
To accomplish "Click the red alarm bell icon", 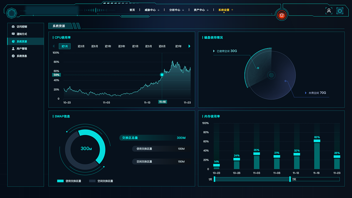I will point(281,15).
